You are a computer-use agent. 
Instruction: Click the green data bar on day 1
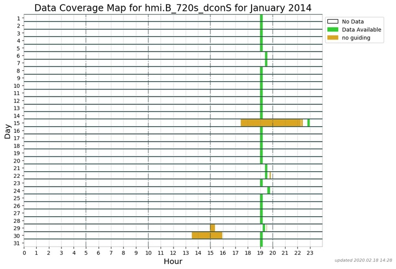pyautogui.click(x=261, y=18)
